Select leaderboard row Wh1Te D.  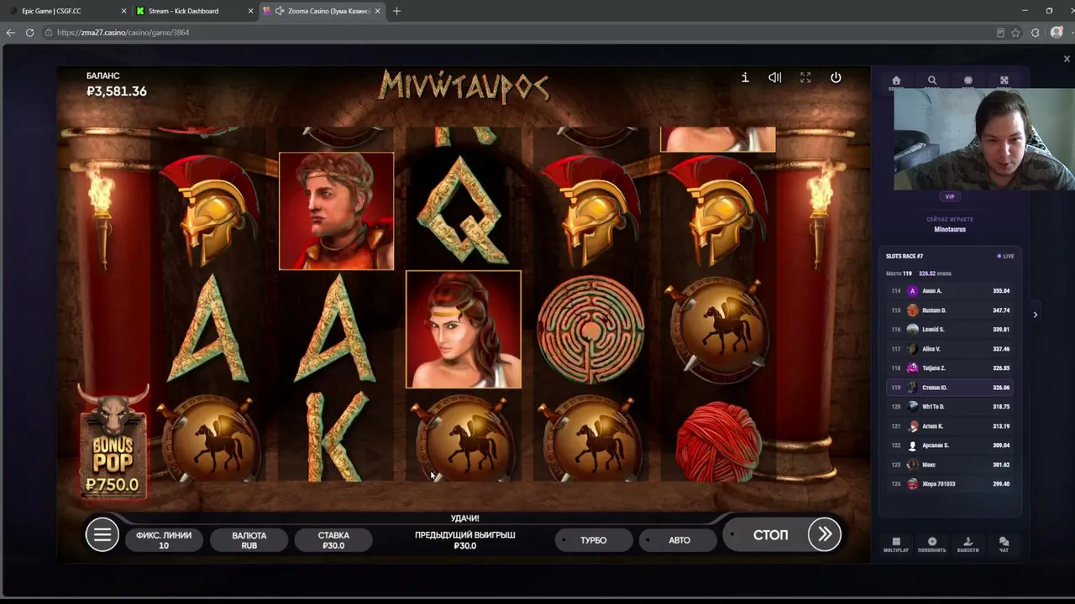[950, 407]
